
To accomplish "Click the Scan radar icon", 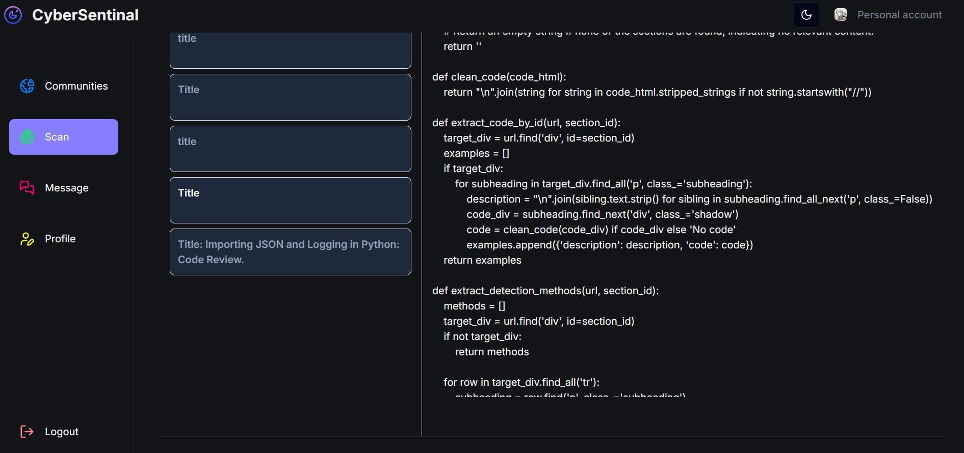I will pyautogui.click(x=27, y=137).
